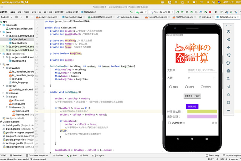Check the 2次会あり checkbox
The height and width of the screenshot is (161, 241).
(x=169, y=123)
